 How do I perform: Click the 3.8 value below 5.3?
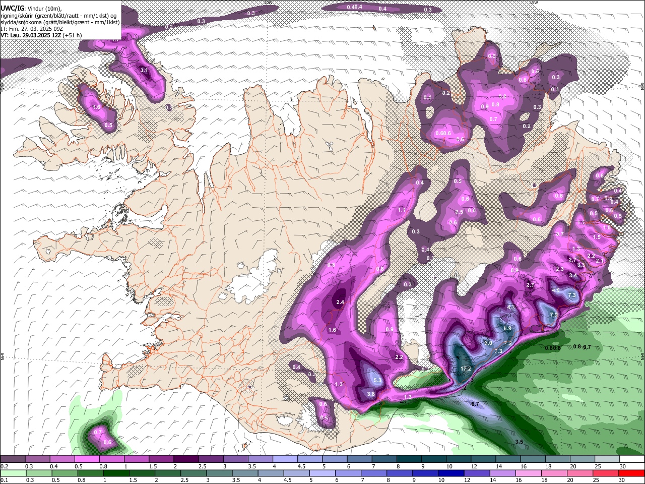[x=371, y=394]
